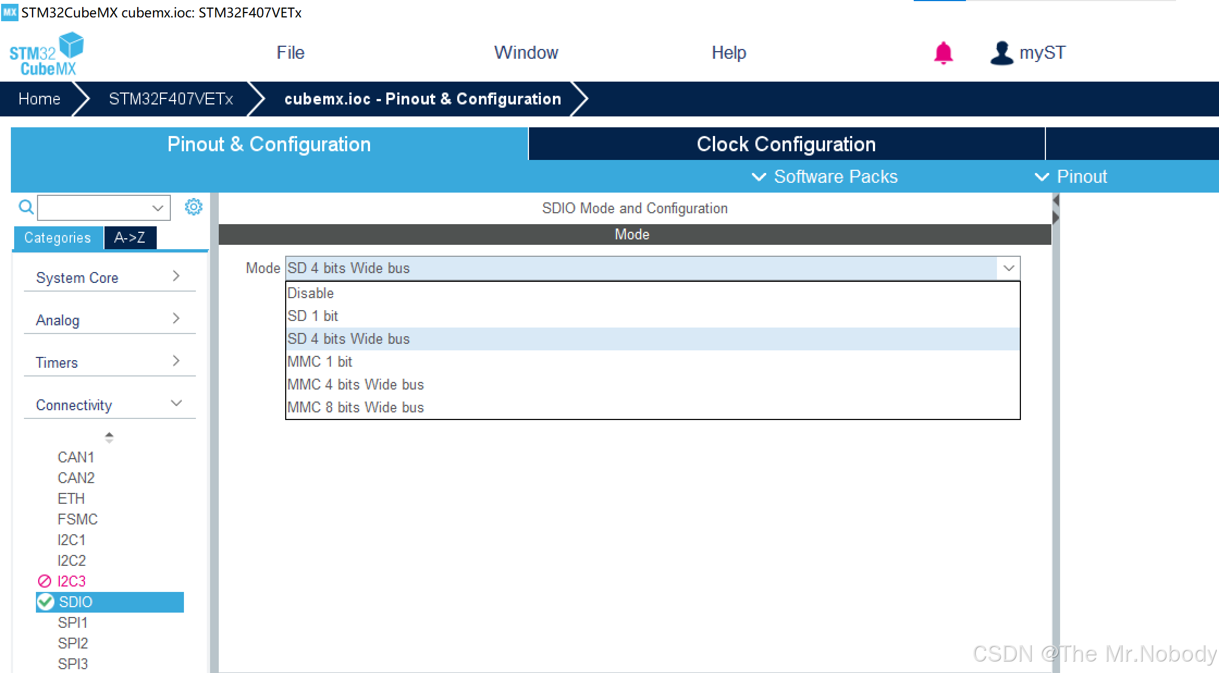This screenshot has width=1219, height=673.
Task: Click the green check icon beside SDIO
Action: coord(46,602)
